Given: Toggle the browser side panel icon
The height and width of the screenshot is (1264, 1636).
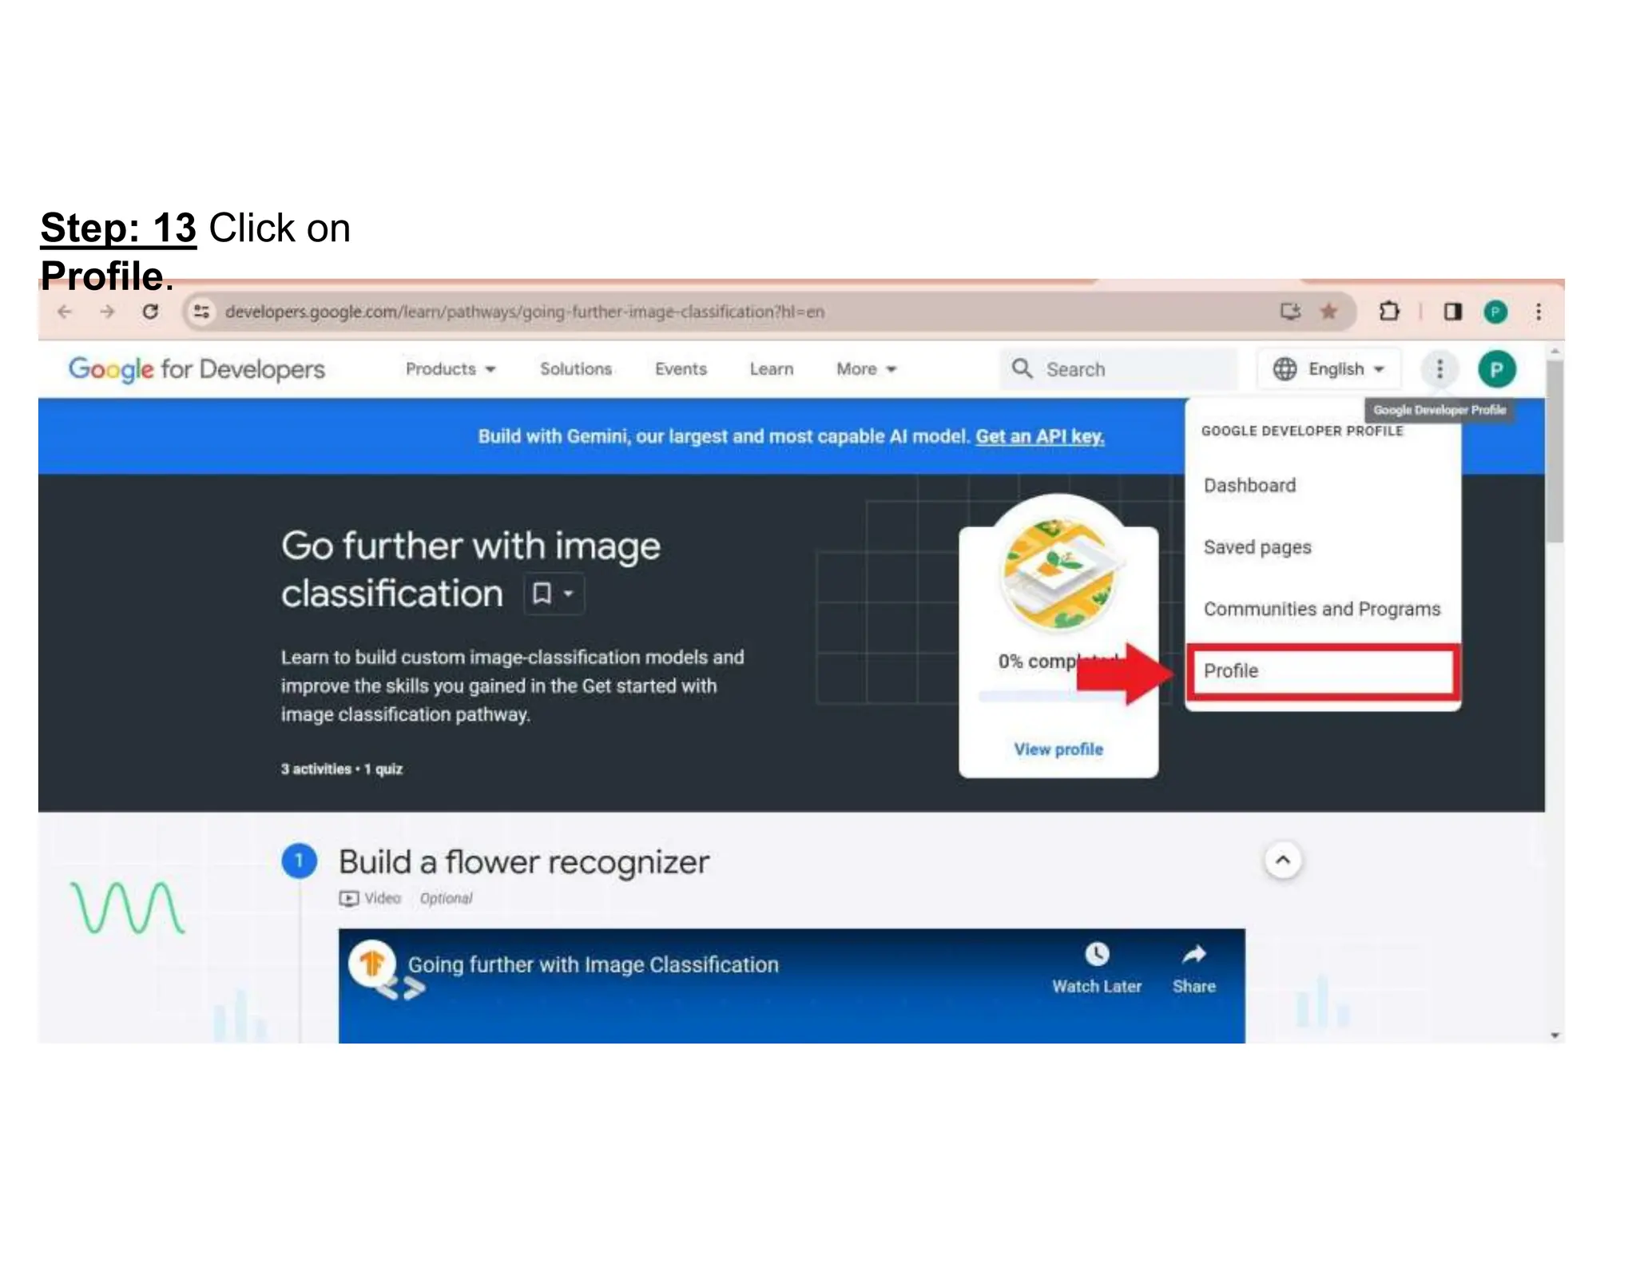Looking at the screenshot, I should (1452, 312).
